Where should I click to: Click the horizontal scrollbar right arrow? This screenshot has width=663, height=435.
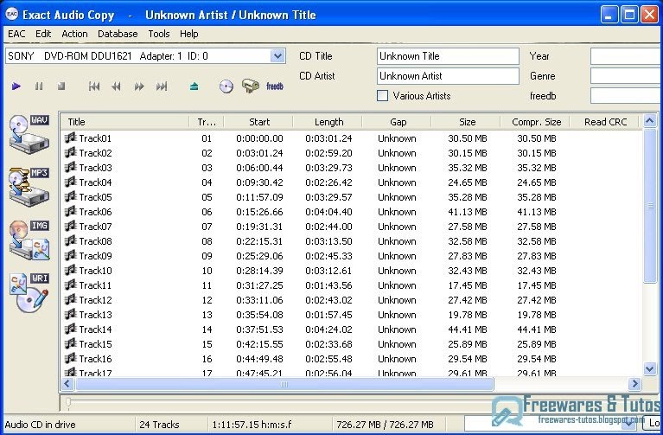634,384
